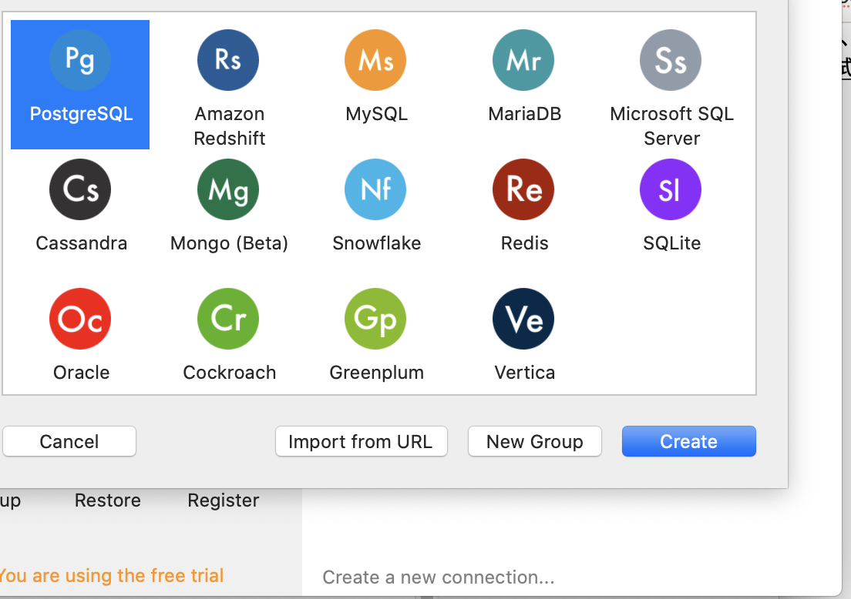Pick the Greenplum Gp icon
Viewport: 851px width, 599px height.
point(375,319)
